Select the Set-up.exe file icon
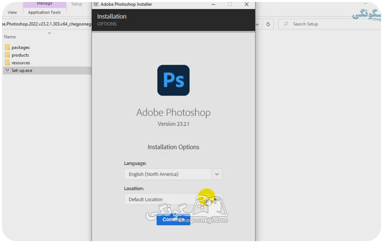Screen dimensions: 383x244 [7, 71]
